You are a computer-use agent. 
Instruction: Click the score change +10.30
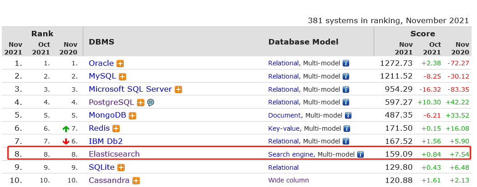[429, 103]
